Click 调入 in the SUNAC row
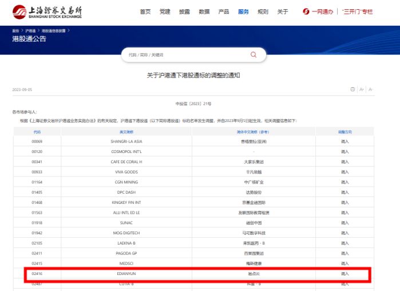This screenshot has width=400, height=291. 345,223
